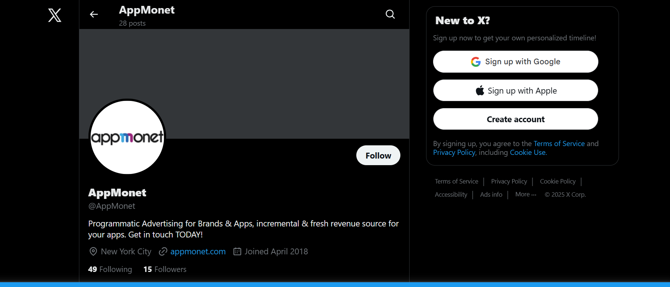The height and width of the screenshot is (287, 670).
Task: Click the Apple logo in sign-up button
Action: [x=480, y=90]
